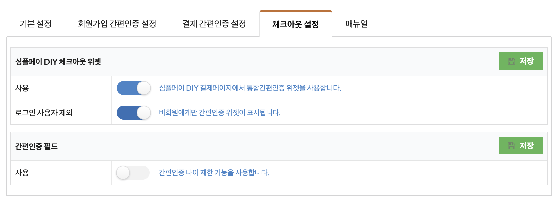
Task: Open the 기본 설정 tab
Action: [x=35, y=24]
